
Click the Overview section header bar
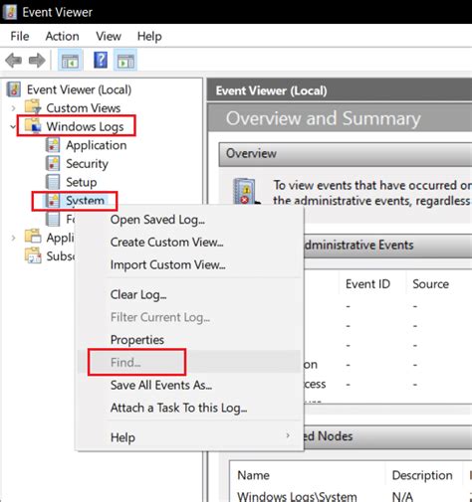tap(346, 154)
